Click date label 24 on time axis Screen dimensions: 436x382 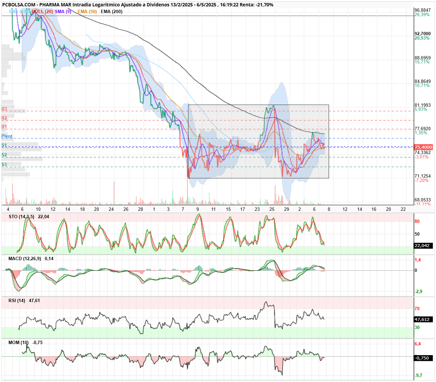(x=111, y=209)
